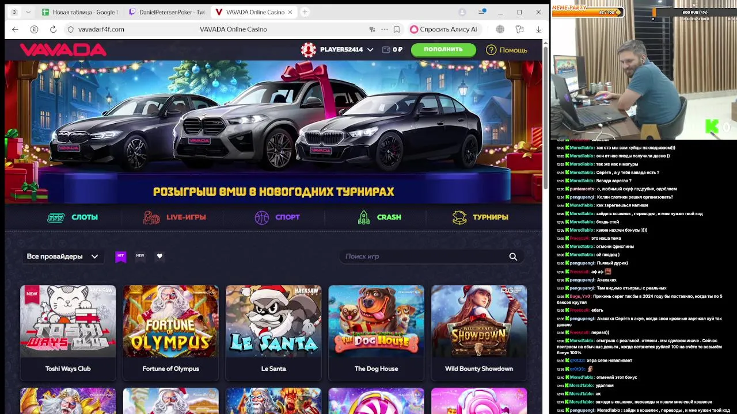Select the Спорт category

click(278, 217)
